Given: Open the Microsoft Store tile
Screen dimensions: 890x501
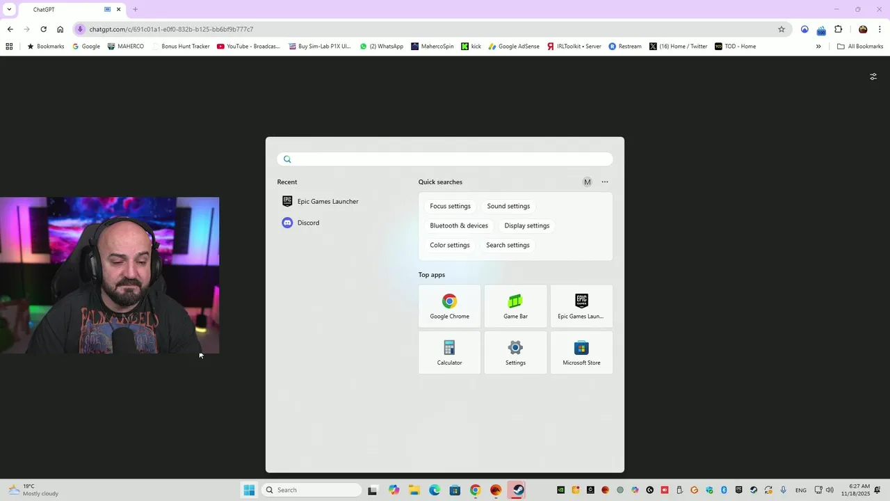Looking at the screenshot, I should point(581,353).
